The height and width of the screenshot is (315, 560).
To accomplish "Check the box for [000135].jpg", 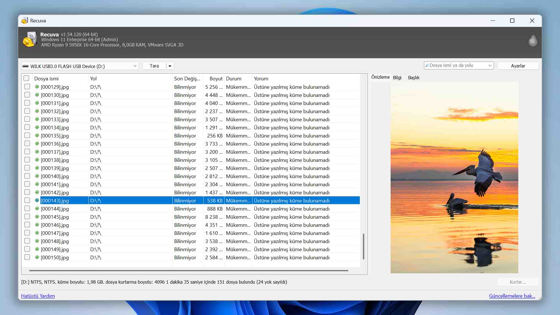I will [x=27, y=136].
